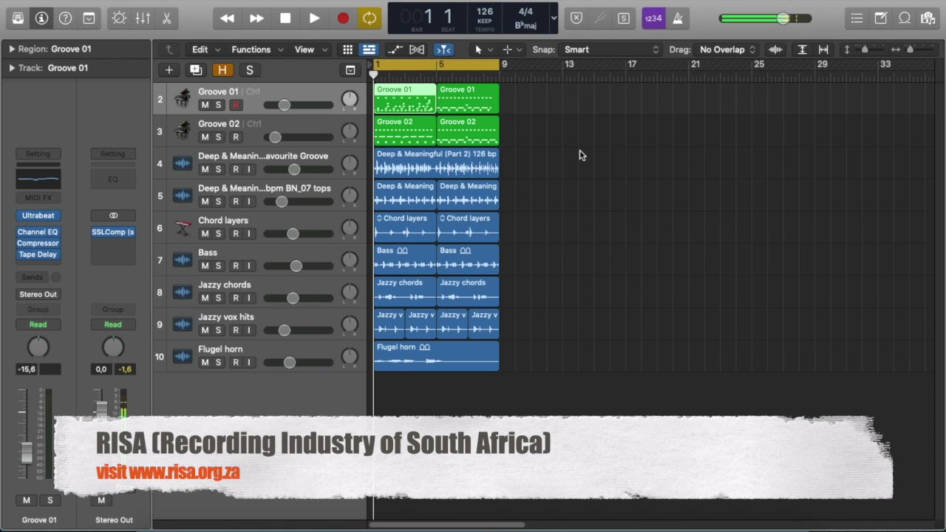Toggle the Hide tracks H button

click(222, 70)
